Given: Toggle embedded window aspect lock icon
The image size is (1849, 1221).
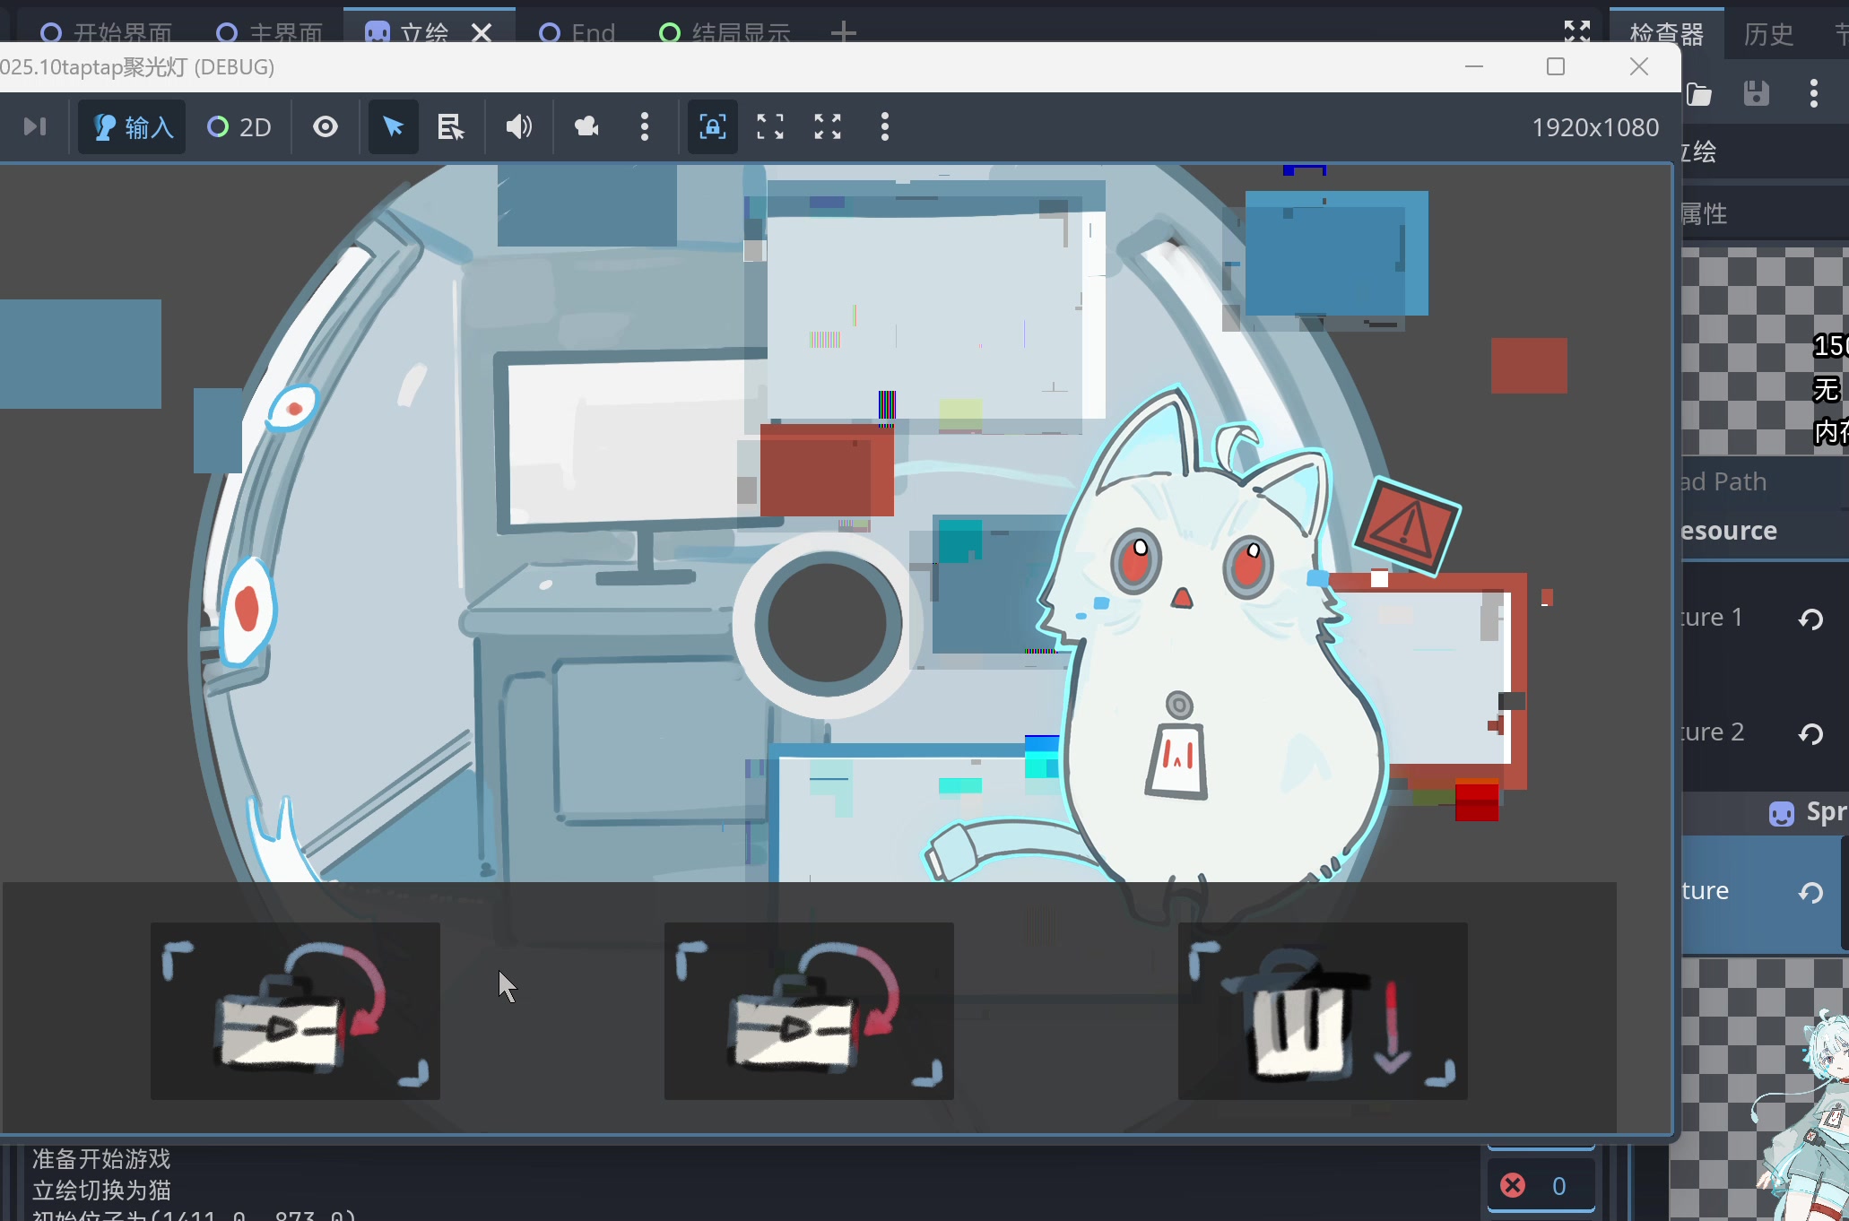Looking at the screenshot, I should [x=712, y=127].
